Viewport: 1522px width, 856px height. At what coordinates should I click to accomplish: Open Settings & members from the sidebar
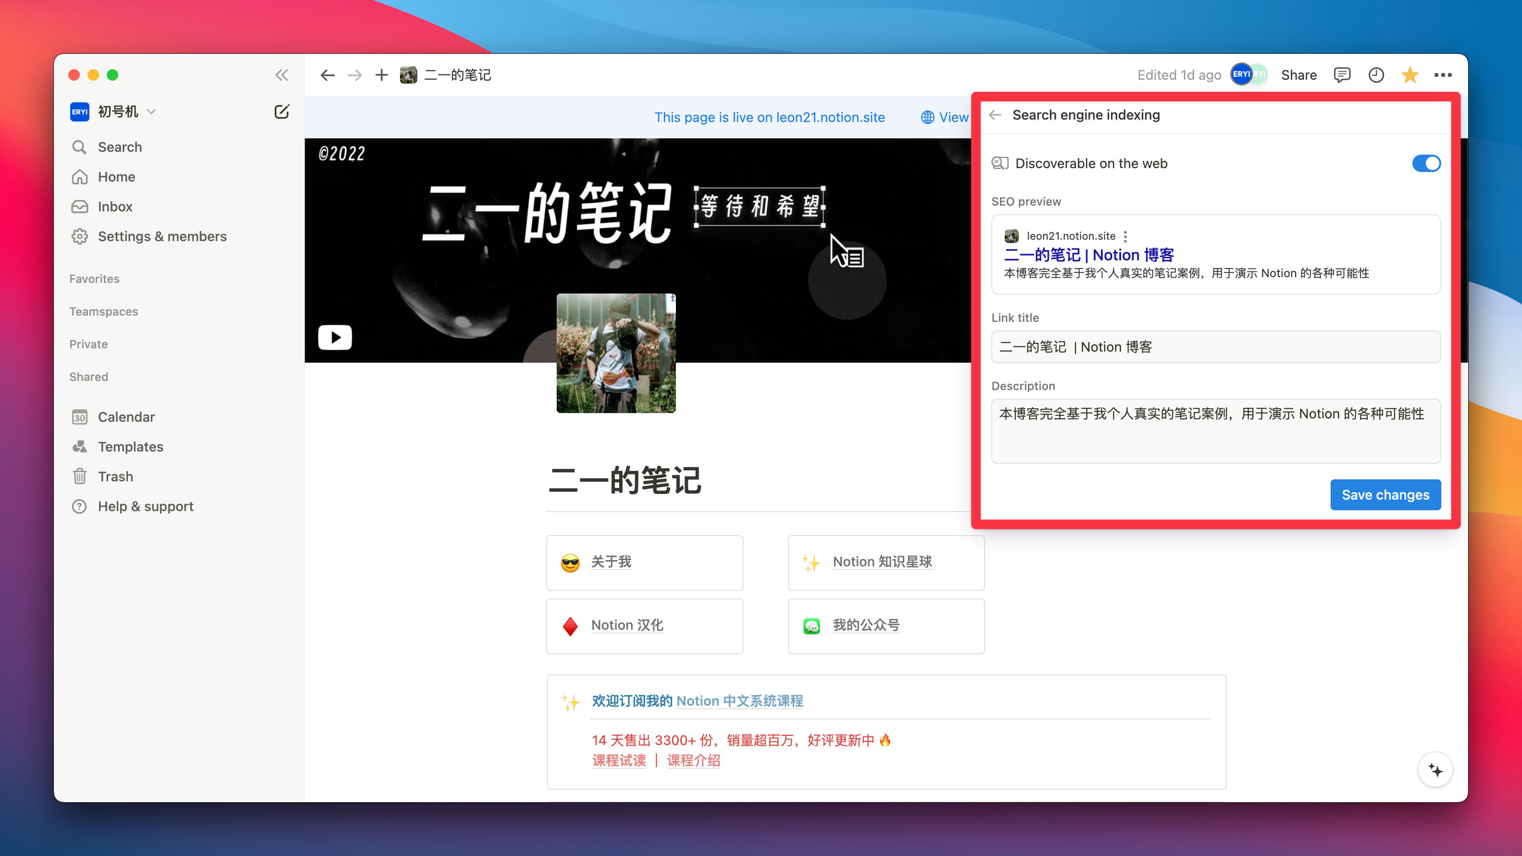162,236
